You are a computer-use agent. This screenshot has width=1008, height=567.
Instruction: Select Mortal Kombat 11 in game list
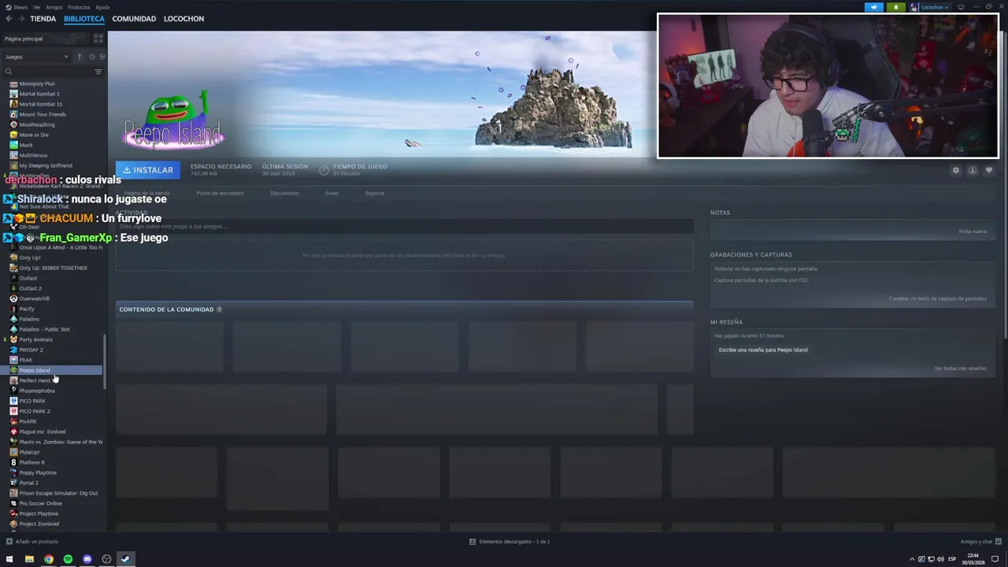[40, 104]
